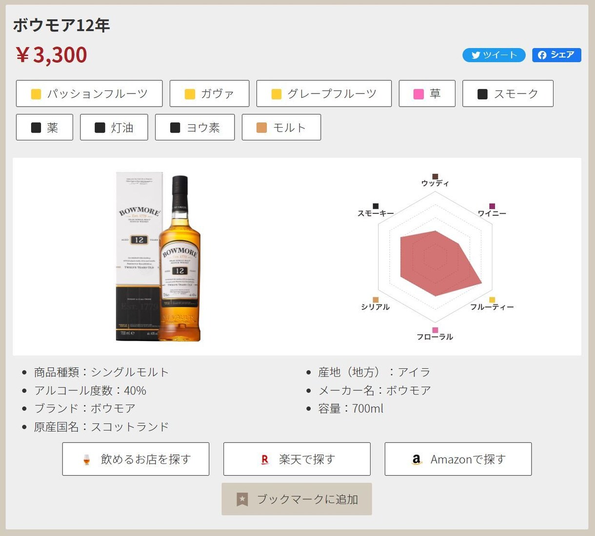
Task: Click the Facebook logo icon
Action: tap(542, 55)
